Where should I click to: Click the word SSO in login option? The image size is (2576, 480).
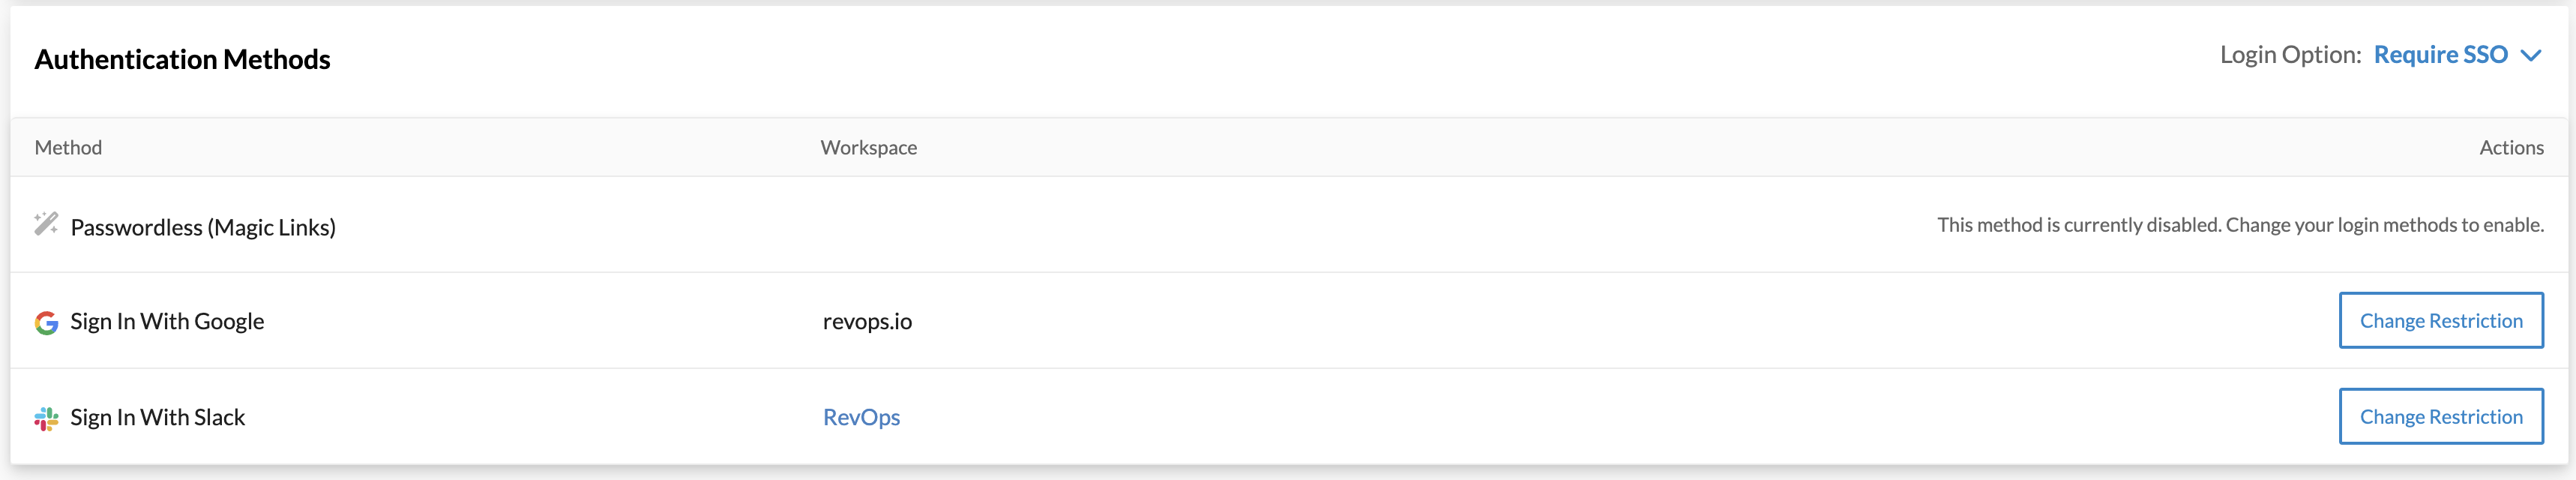tap(2484, 55)
